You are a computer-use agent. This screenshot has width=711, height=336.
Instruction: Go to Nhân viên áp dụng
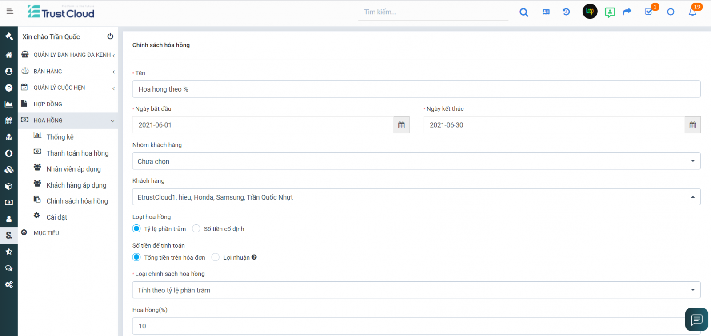click(73, 169)
